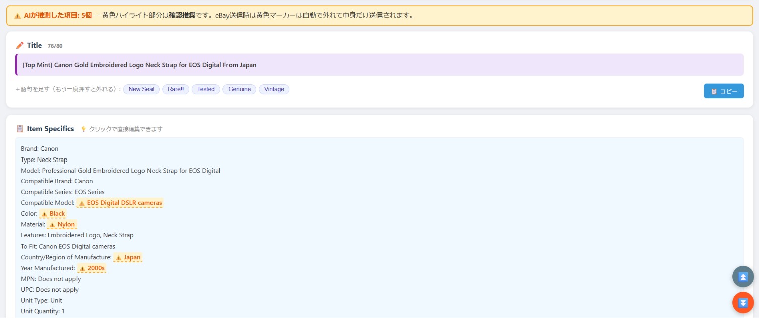Click the To Fit: Canon EOS line
The height and width of the screenshot is (318, 759).
tap(68, 247)
